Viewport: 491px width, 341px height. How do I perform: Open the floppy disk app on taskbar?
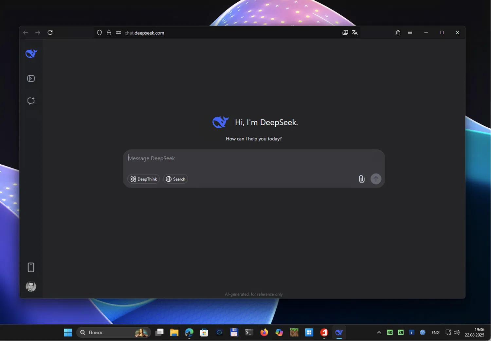tap(234, 332)
